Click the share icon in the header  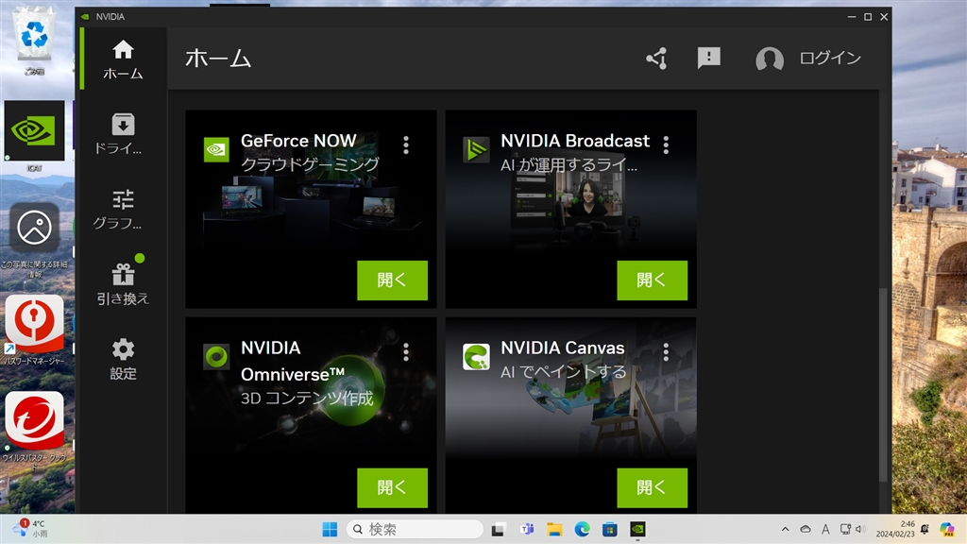(x=657, y=59)
